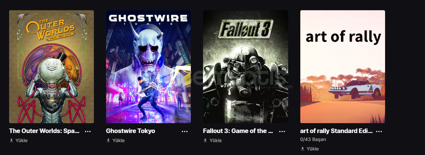Click the download arrow icon under art of rally
Image resolution: width=425 pixels, height=155 pixels.
(x=303, y=149)
